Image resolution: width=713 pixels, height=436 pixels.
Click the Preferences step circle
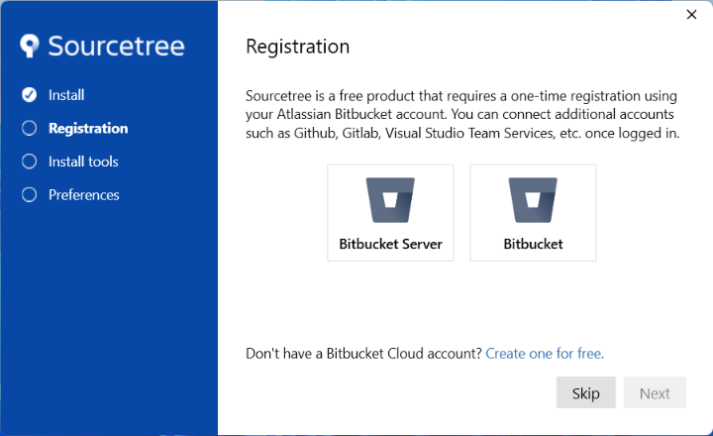(x=29, y=195)
